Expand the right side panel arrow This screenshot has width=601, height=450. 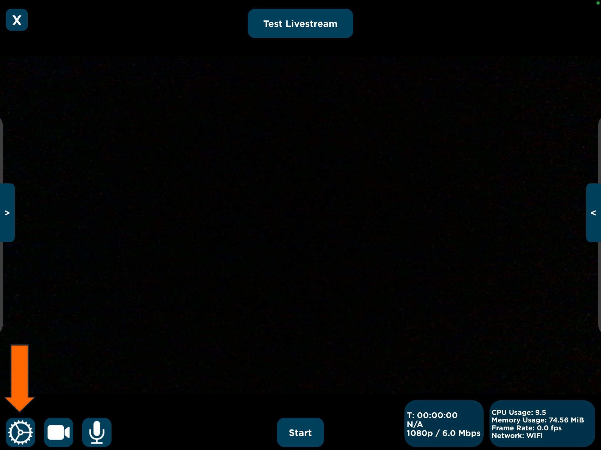[x=594, y=213]
